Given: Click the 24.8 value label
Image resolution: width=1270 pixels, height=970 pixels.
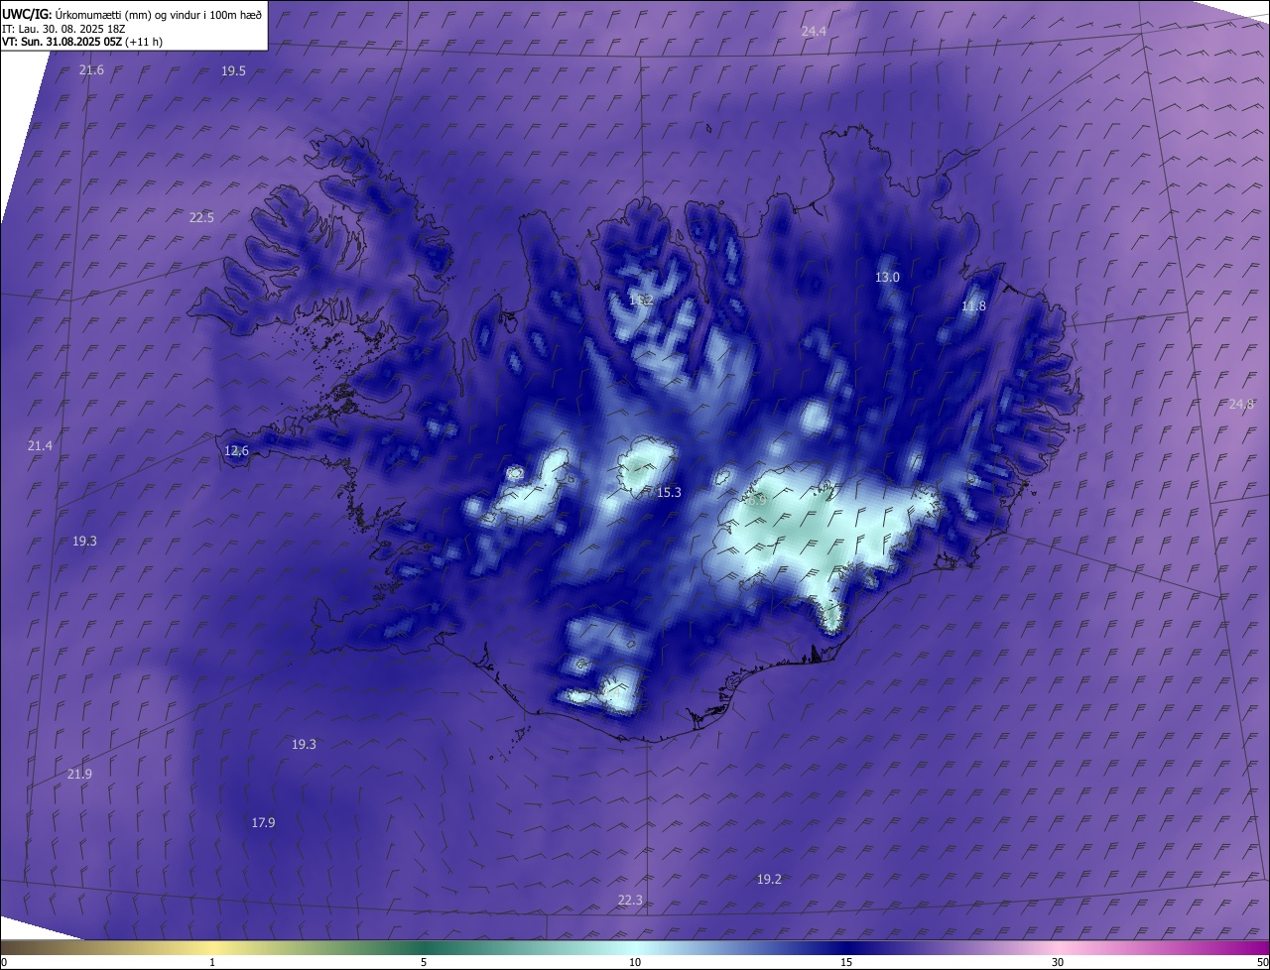Looking at the screenshot, I should [1241, 405].
